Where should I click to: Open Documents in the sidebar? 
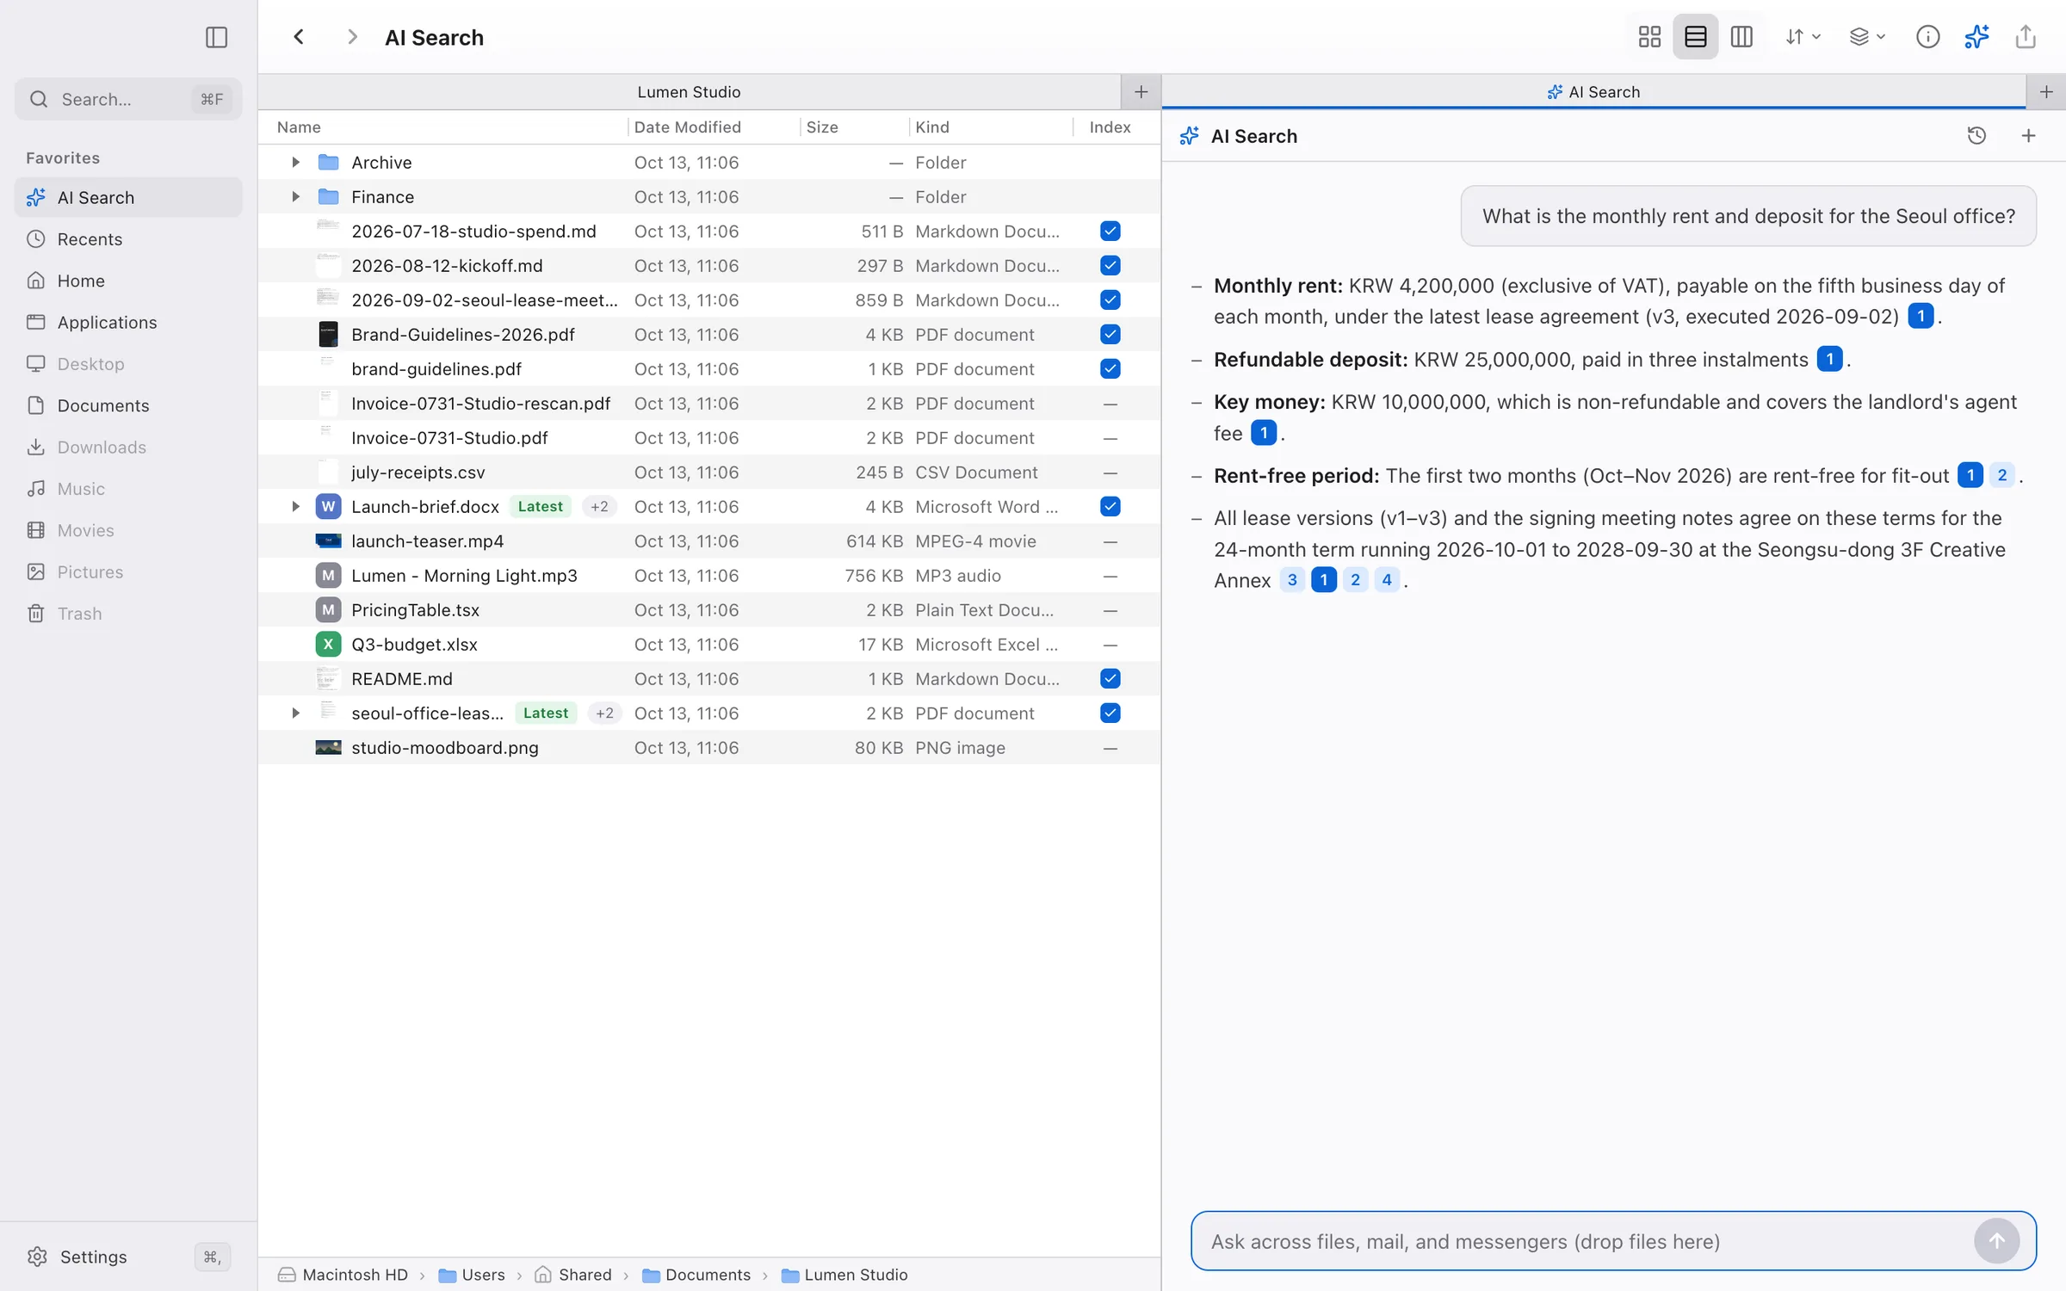(128, 405)
